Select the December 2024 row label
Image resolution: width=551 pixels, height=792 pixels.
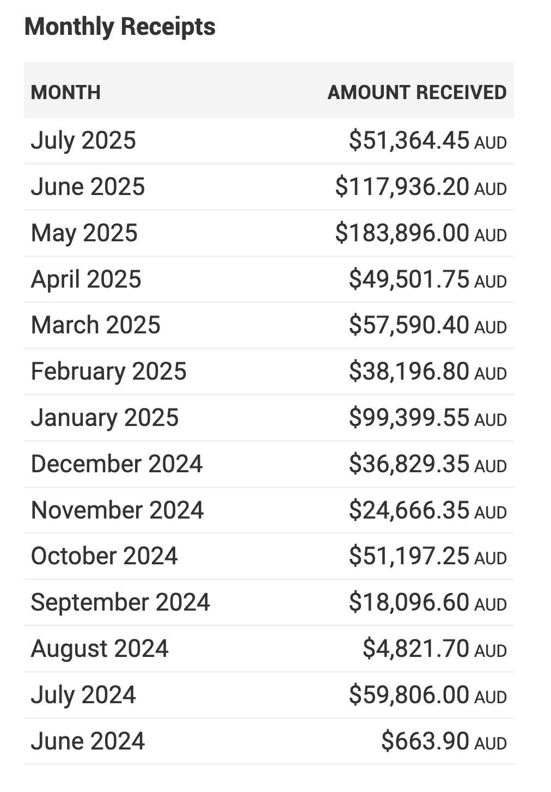pyautogui.click(x=117, y=464)
